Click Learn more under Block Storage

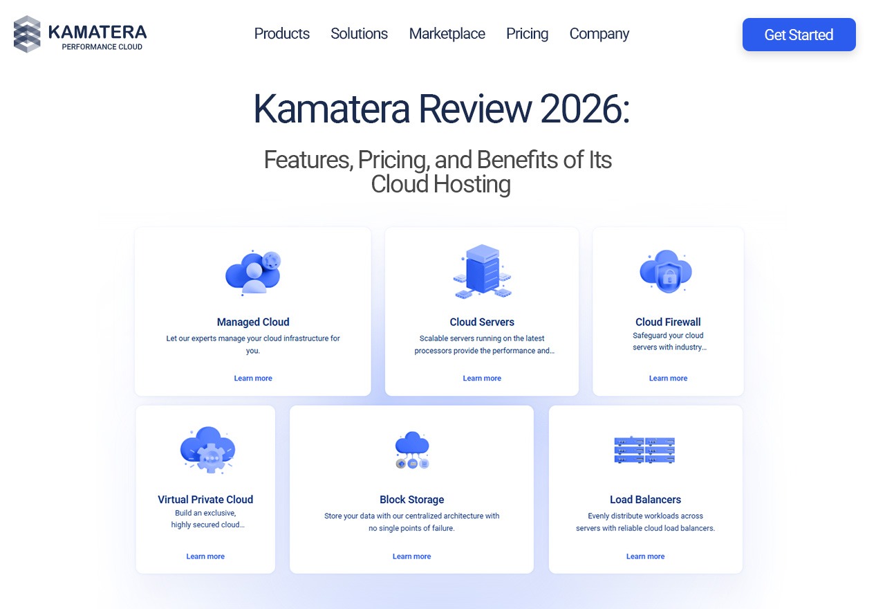[x=411, y=556]
